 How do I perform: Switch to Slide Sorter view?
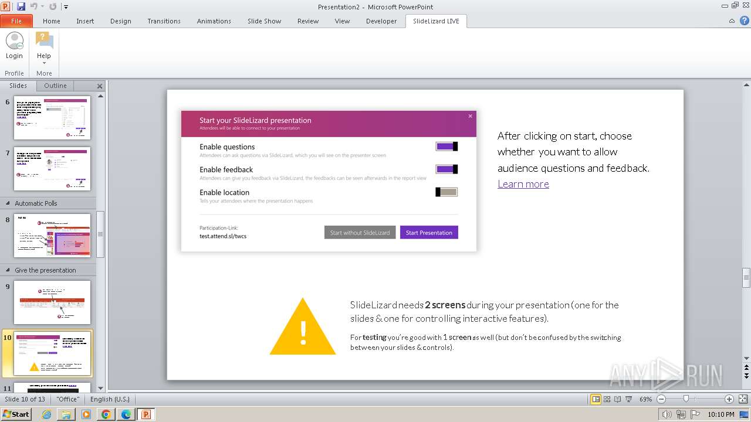click(x=607, y=399)
